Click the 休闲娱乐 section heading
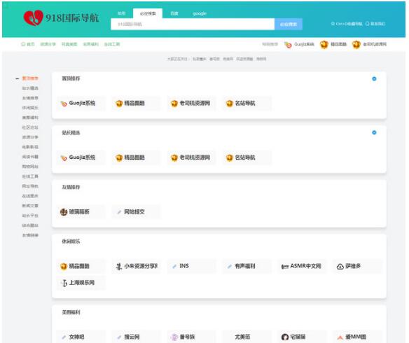Screen dimensions: 409x343 [71, 241]
